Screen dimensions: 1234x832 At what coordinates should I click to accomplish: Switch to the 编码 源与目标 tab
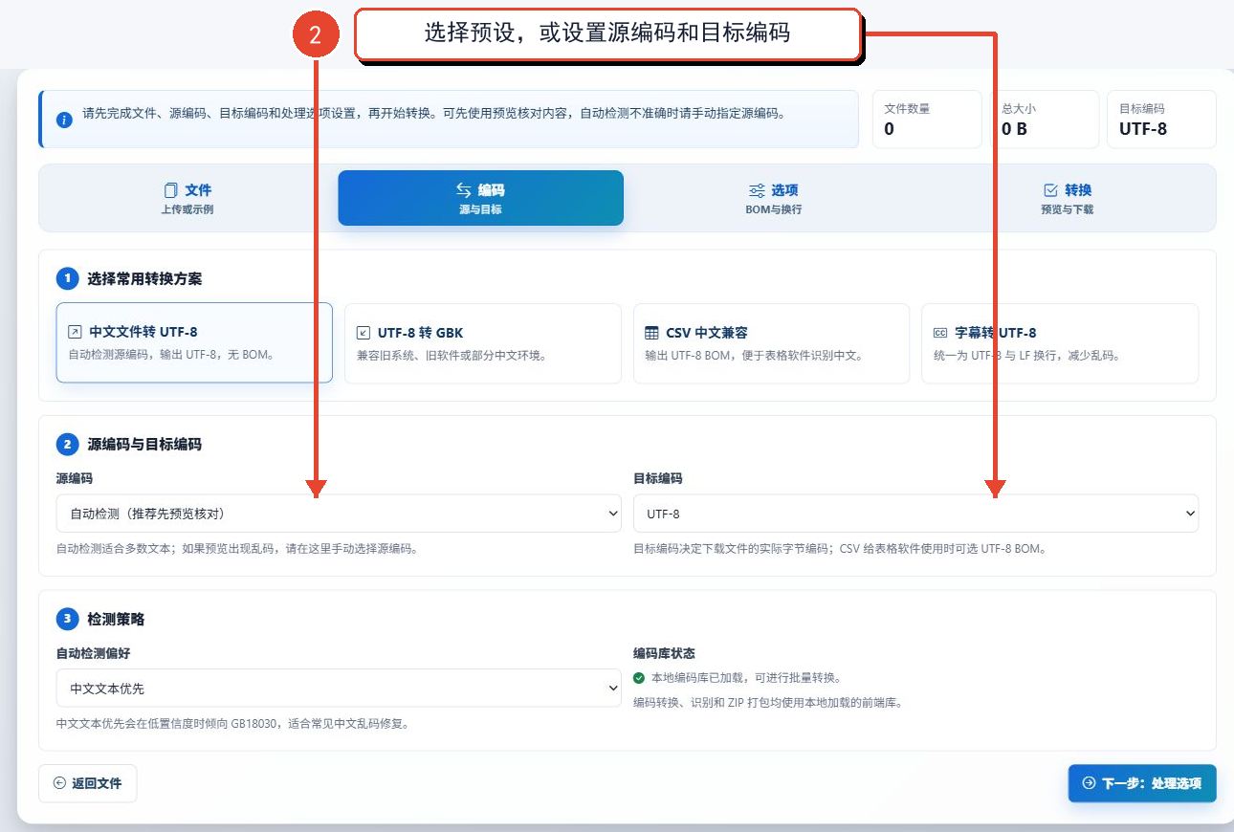[x=480, y=198]
